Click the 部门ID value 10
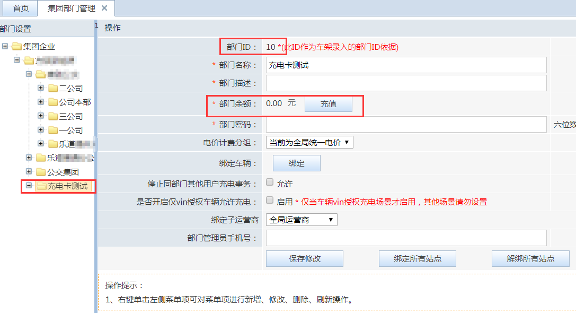The width and height of the screenshot is (576, 313). tap(271, 47)
